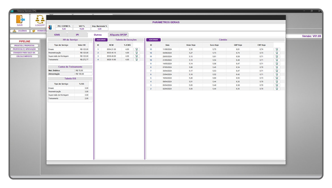Image resolution: width=332 pixels, height=188 pixels.
Task: Switch to the IPI tab
Action: 77,35
